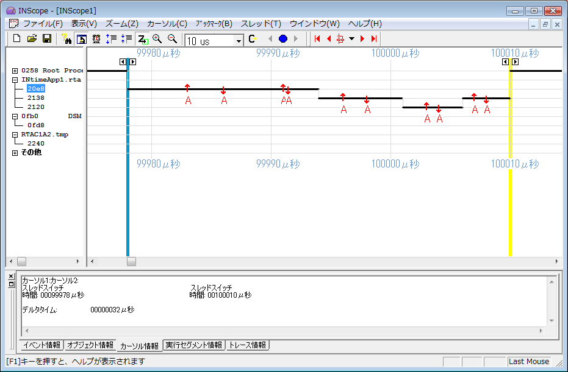
Task: Save the current trace
Action: pos(46,38)
